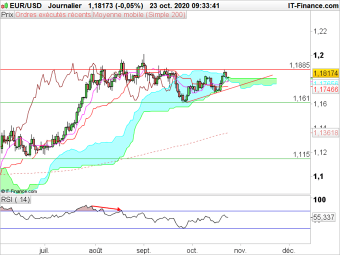Click the 1,1885 resistance level label

coord(299,65)
